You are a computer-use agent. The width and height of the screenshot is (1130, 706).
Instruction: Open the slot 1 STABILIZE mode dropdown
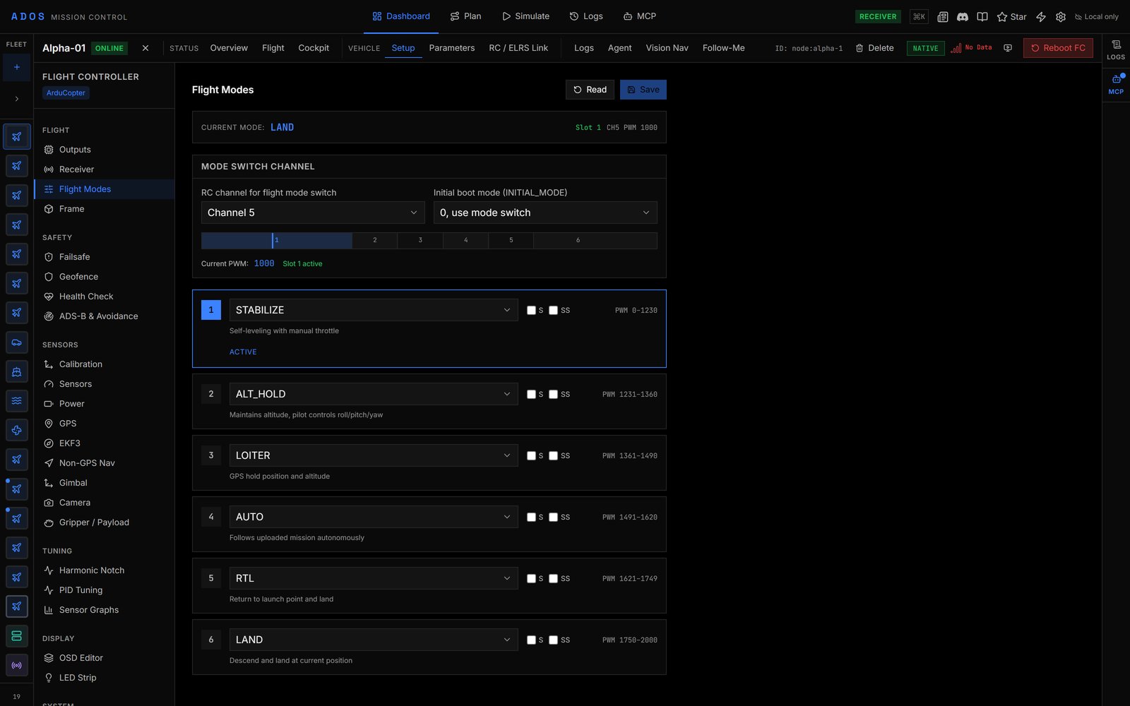click(x=374, y=310)
